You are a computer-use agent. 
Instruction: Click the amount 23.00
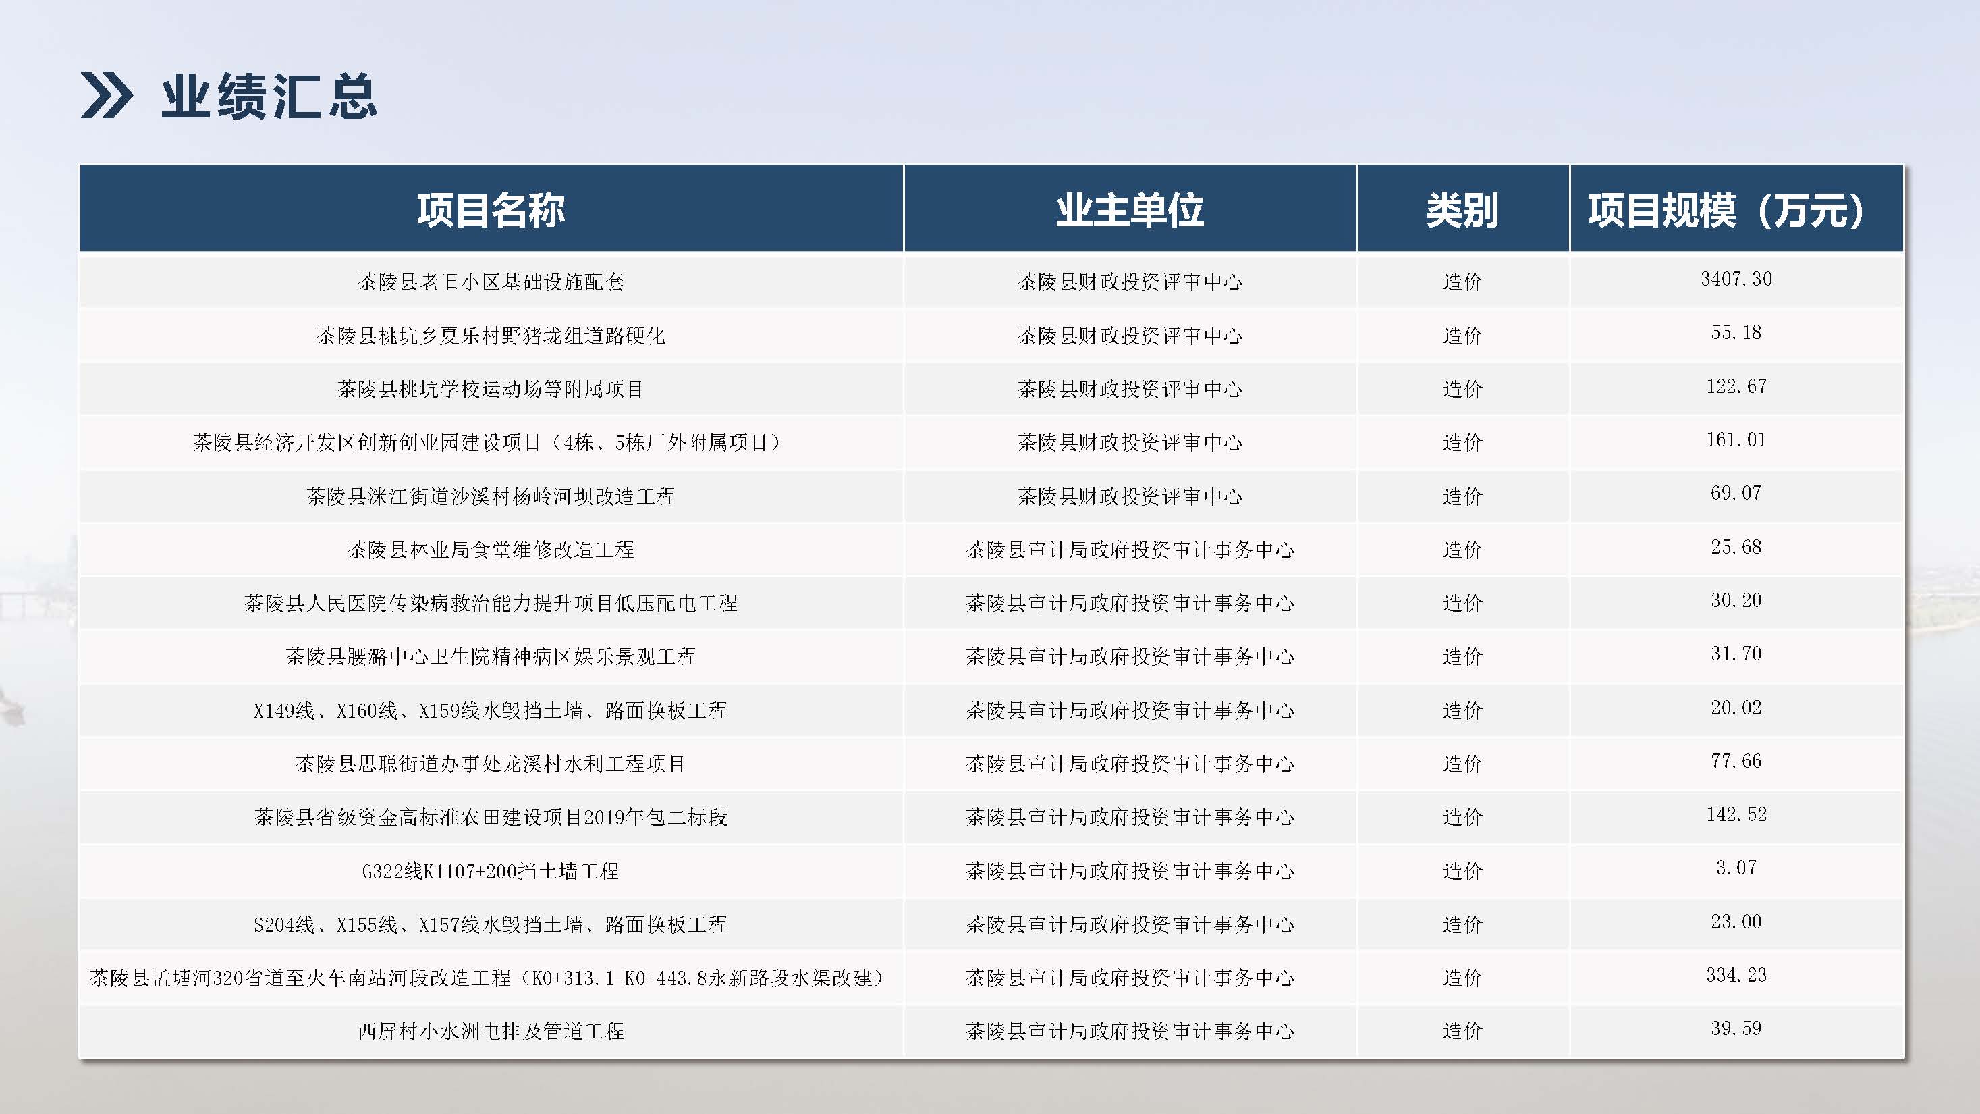coord(1736,921)
